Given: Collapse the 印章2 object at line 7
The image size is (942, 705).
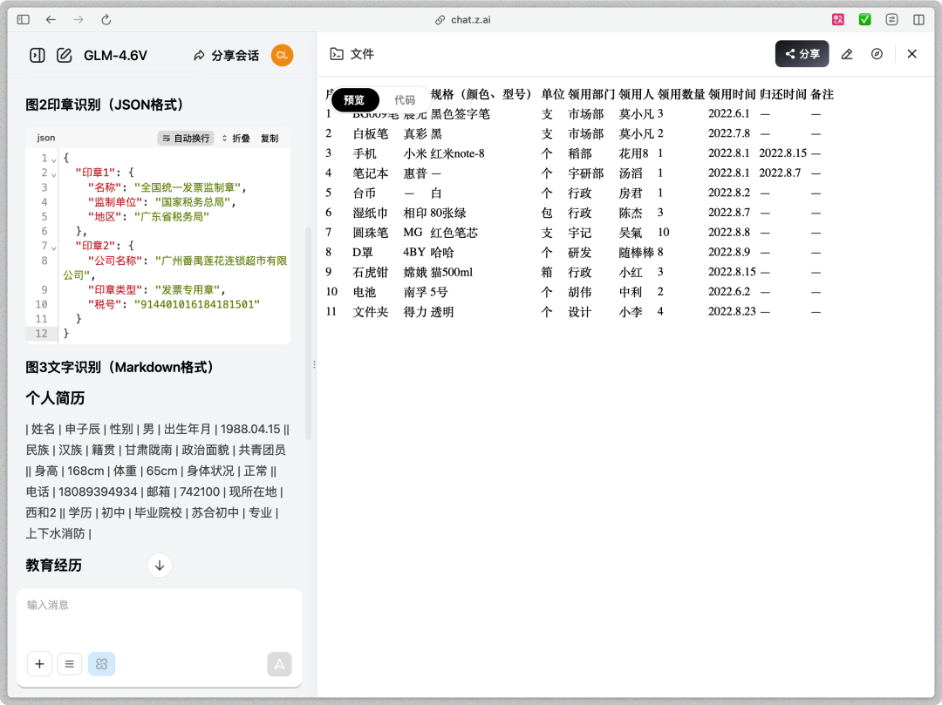Looking at the screenshot, I should click(54, 247).
